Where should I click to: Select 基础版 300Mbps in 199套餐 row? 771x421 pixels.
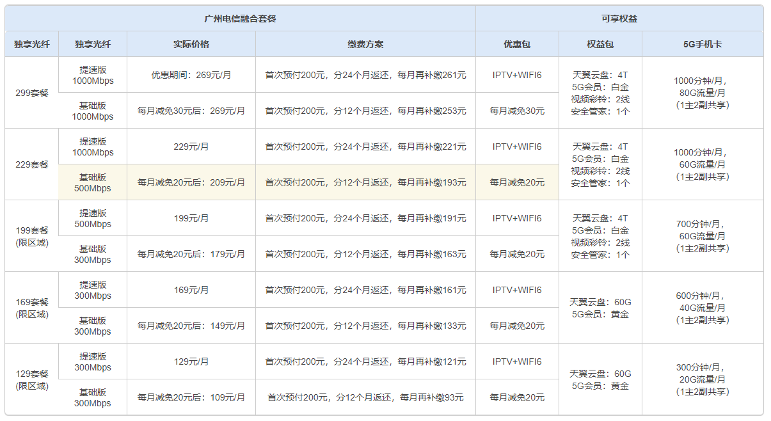coord(93,254)
